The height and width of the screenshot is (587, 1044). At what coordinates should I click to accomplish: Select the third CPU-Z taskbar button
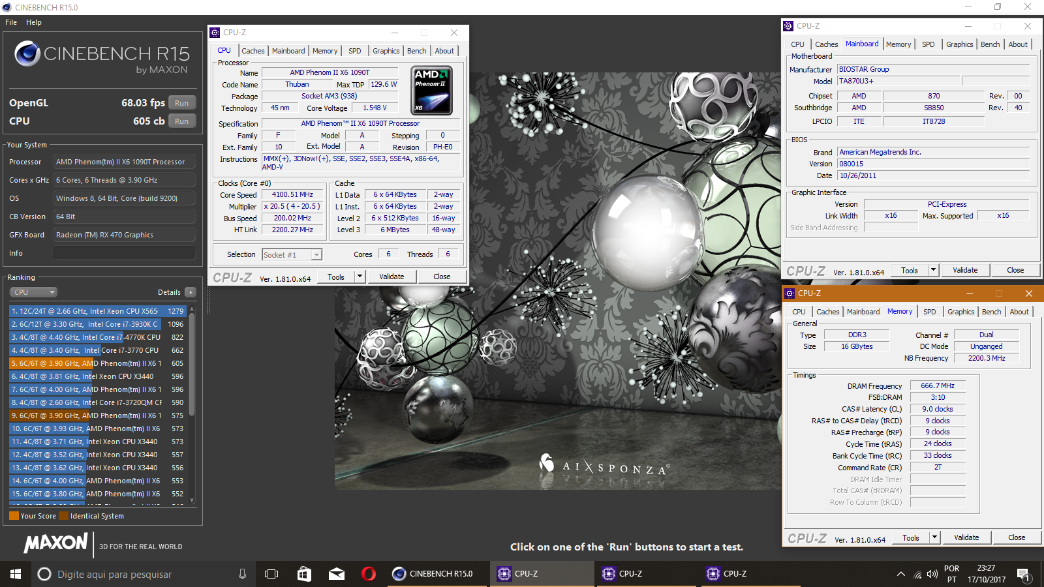click(x=750, y=574)
